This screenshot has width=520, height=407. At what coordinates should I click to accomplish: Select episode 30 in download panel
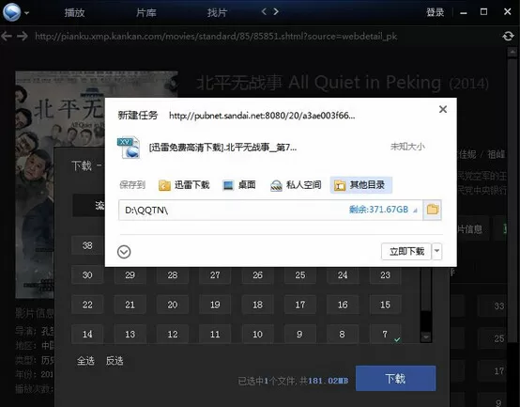(x=87, y=275)
